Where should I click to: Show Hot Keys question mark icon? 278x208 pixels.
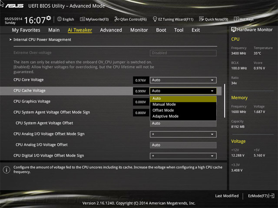[x=236, y=19]
